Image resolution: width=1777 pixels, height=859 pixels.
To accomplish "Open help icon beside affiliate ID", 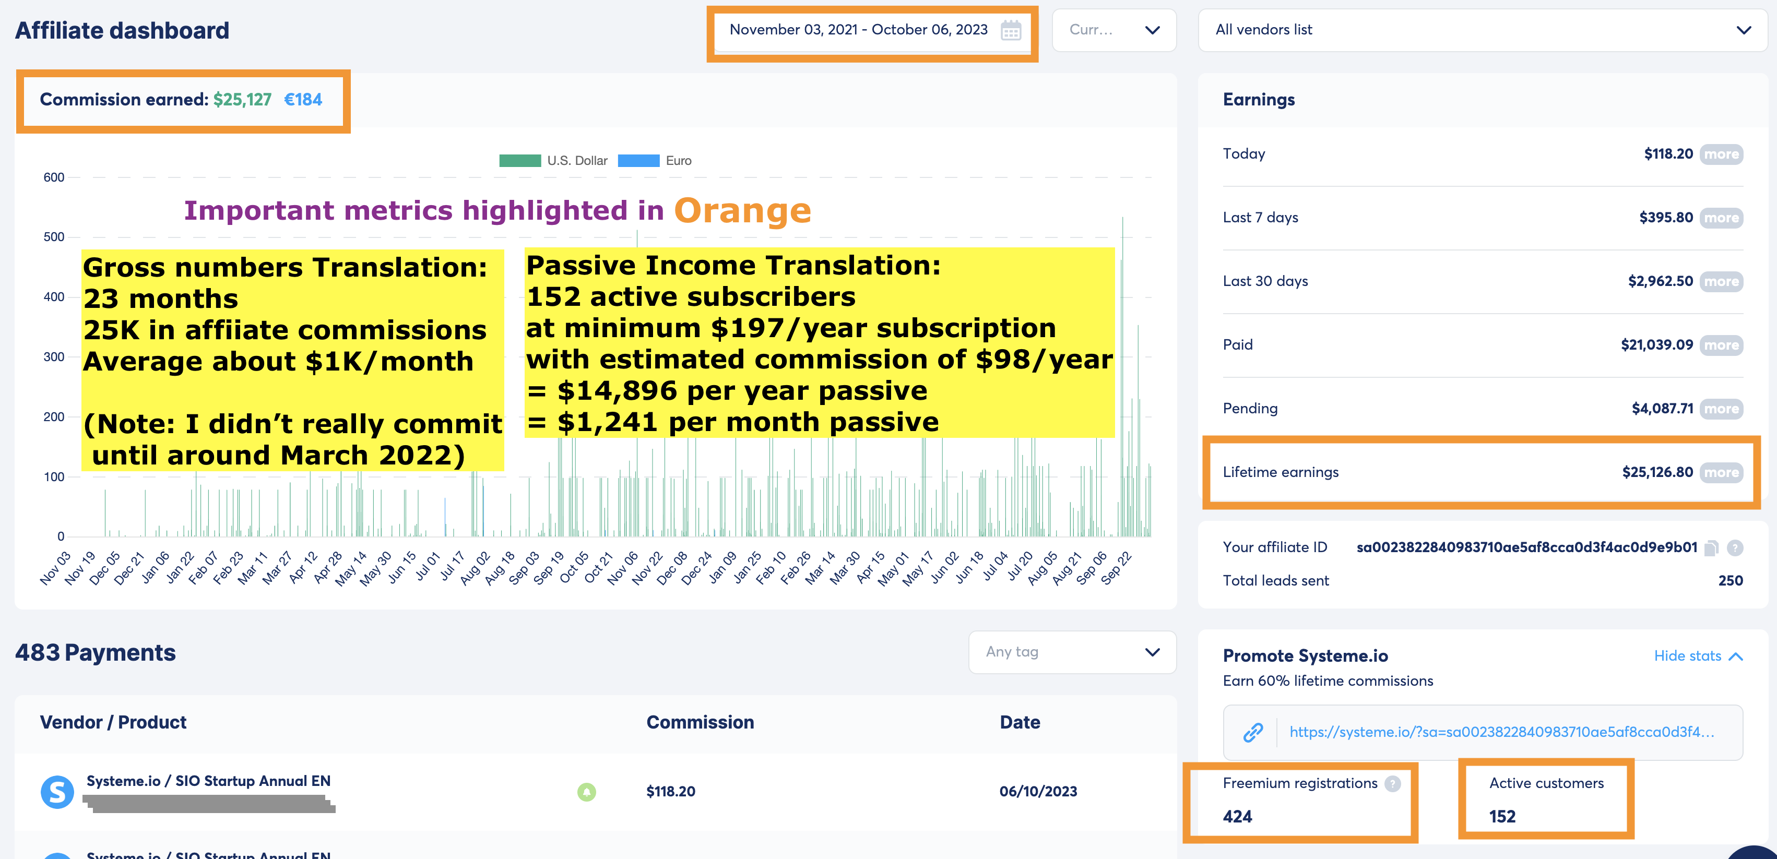I will click(x=1735, y=548).
